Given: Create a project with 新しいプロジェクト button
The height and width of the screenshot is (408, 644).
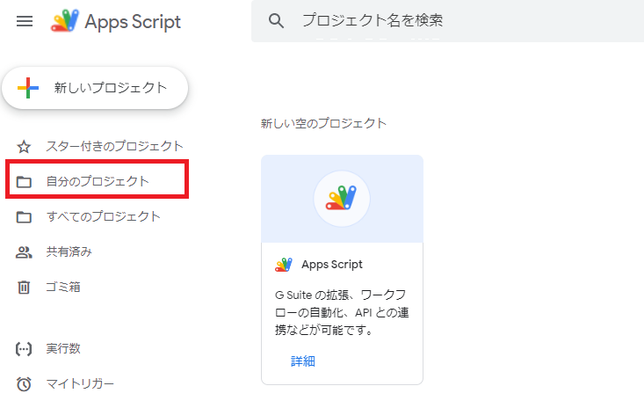Looking at the screenshot, I should coord(95,88).
